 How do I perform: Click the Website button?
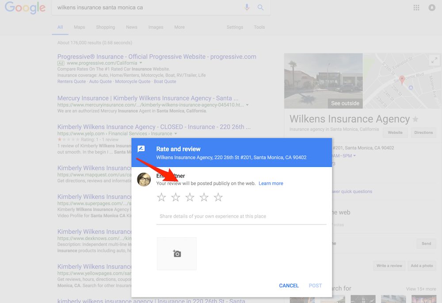click(x=395, y=133)
